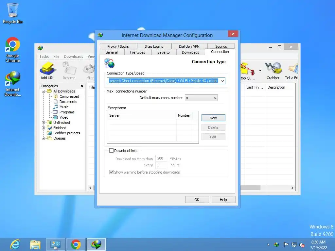This screenshot has width=335, height=251.
Task: Open Default max. conn. number dropdown
Action: pos(215,98)
